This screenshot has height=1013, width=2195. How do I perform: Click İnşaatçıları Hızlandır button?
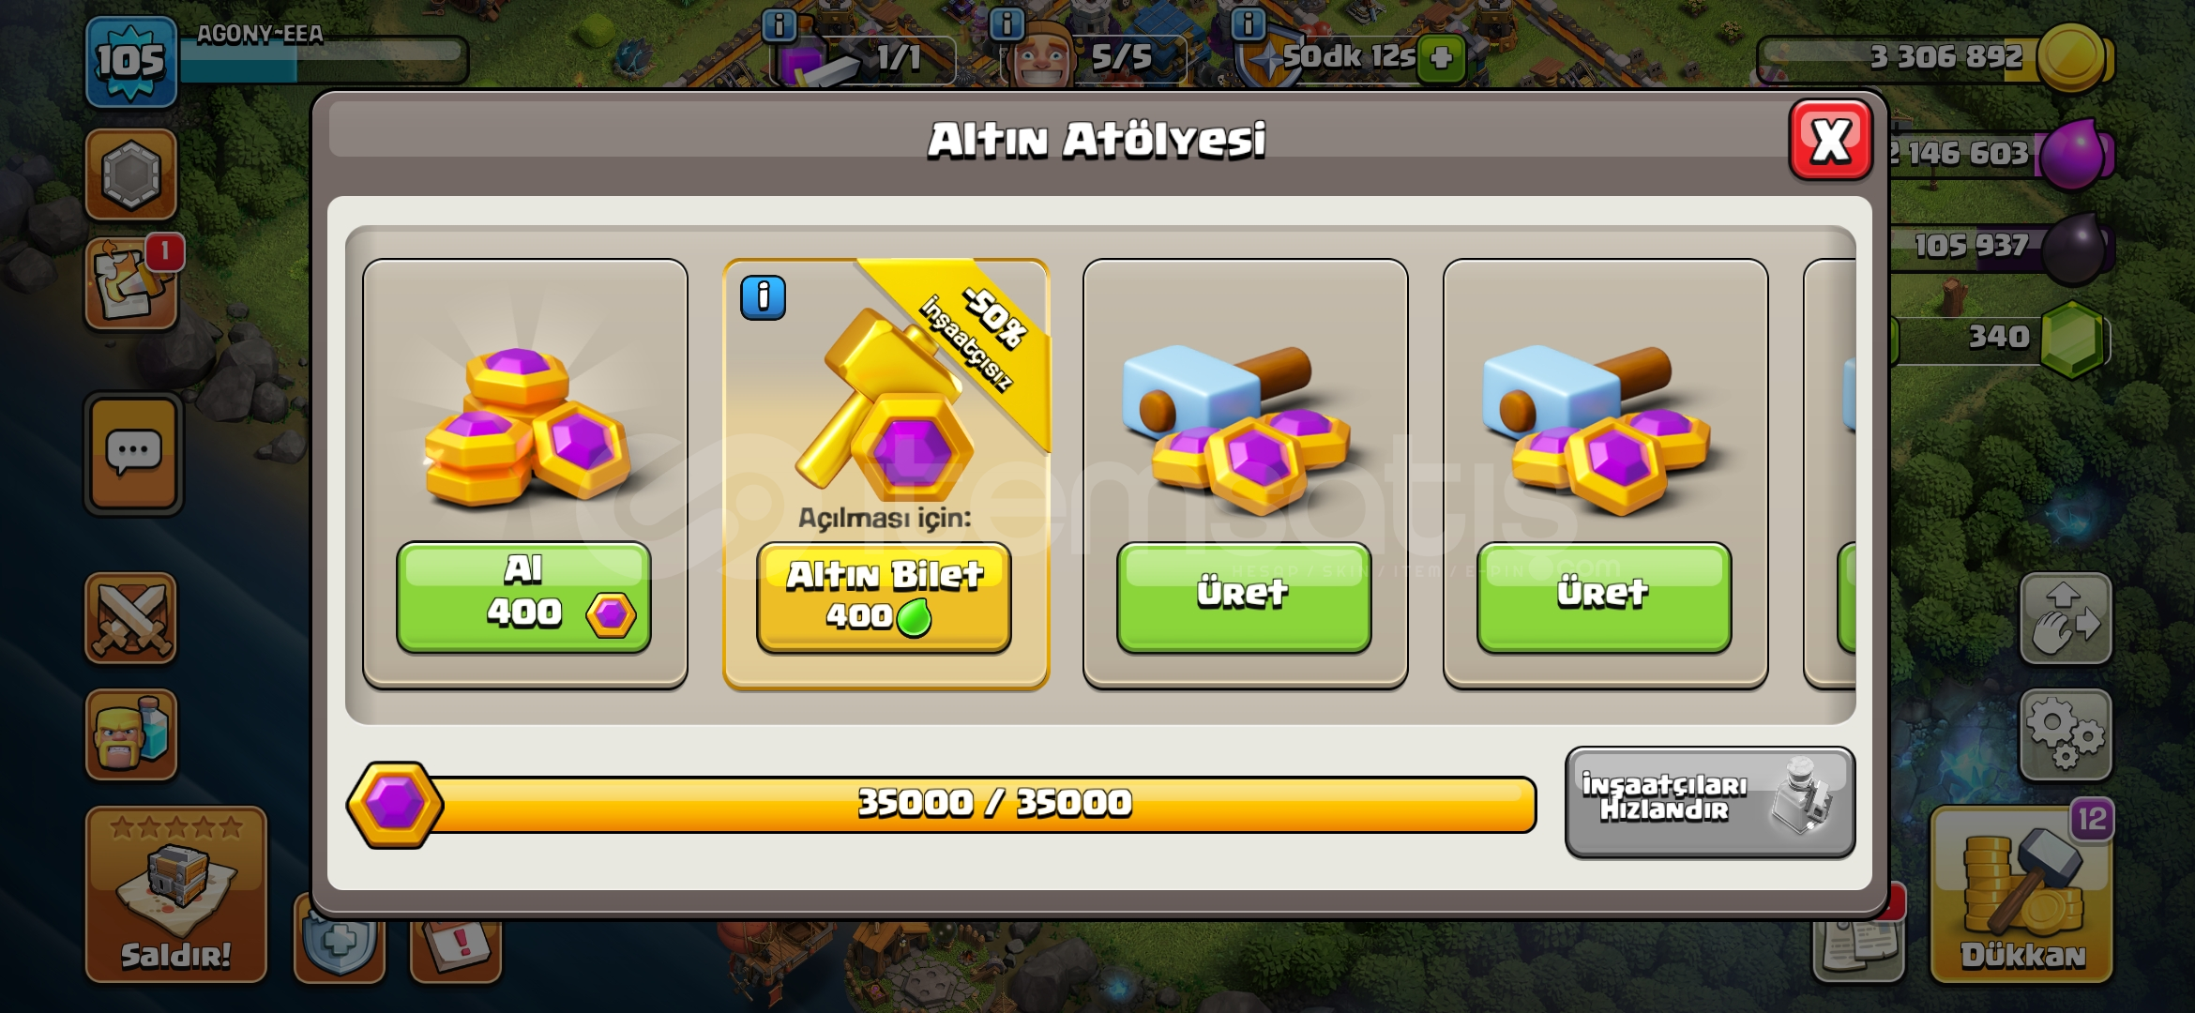[x=1710, y=802]
